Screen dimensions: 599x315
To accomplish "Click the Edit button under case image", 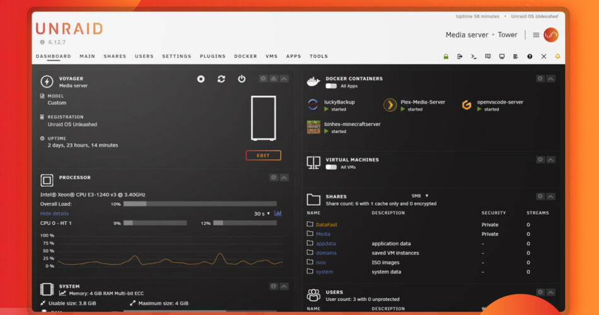I will (x=263, y=155).
